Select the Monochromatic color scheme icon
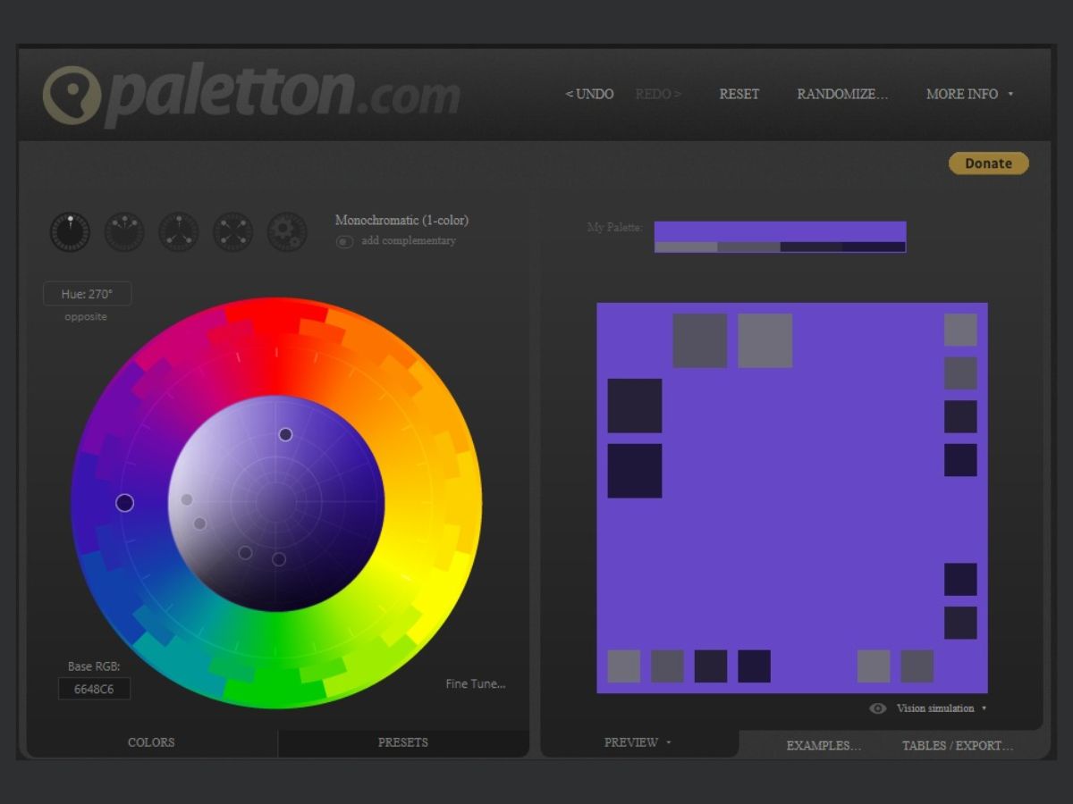The width and height of the screenshot is (1073, 804). point(70,232)
